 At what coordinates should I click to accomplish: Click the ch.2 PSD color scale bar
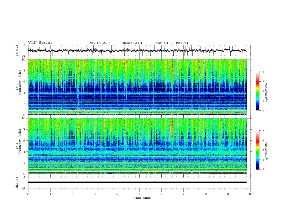pos(258,150)
